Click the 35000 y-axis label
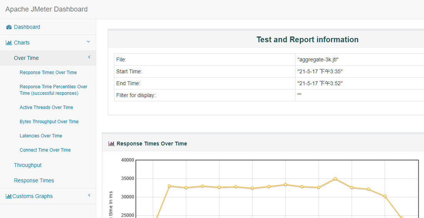This screenshot has width=424, height=218. 128,178
